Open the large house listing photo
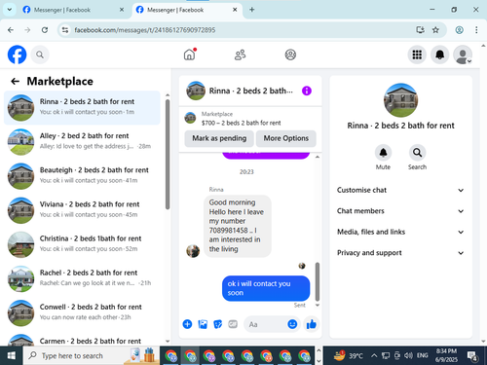The image size is (487, 365). [x=400, y=100]
